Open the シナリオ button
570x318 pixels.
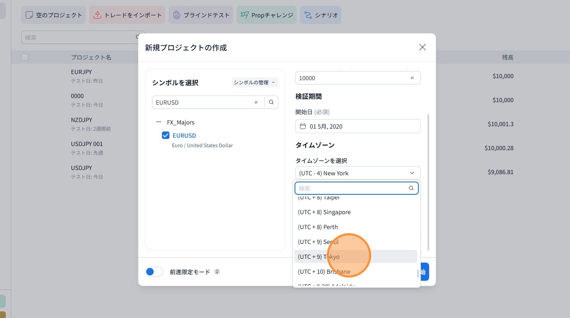coord(321,15)
